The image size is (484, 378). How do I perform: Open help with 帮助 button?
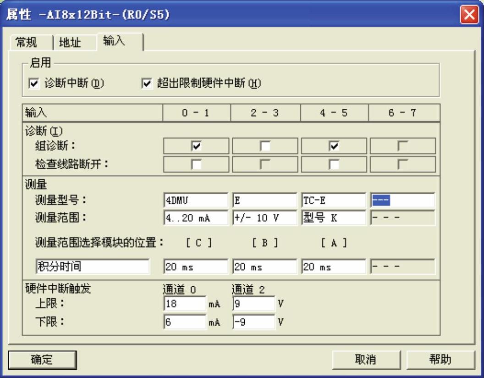[440, 360]
